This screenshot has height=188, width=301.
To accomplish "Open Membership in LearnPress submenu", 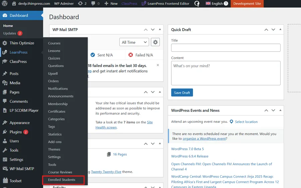I will [x=58, y=104].
